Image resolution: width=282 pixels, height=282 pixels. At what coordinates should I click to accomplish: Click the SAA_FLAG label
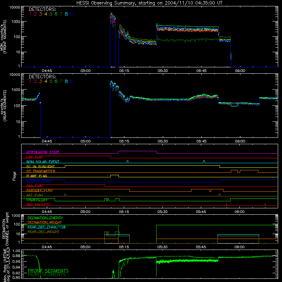(35, 185)
